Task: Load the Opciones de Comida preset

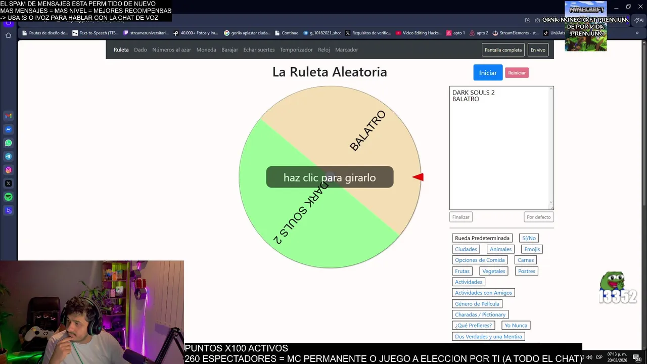Action: (480, 260)
